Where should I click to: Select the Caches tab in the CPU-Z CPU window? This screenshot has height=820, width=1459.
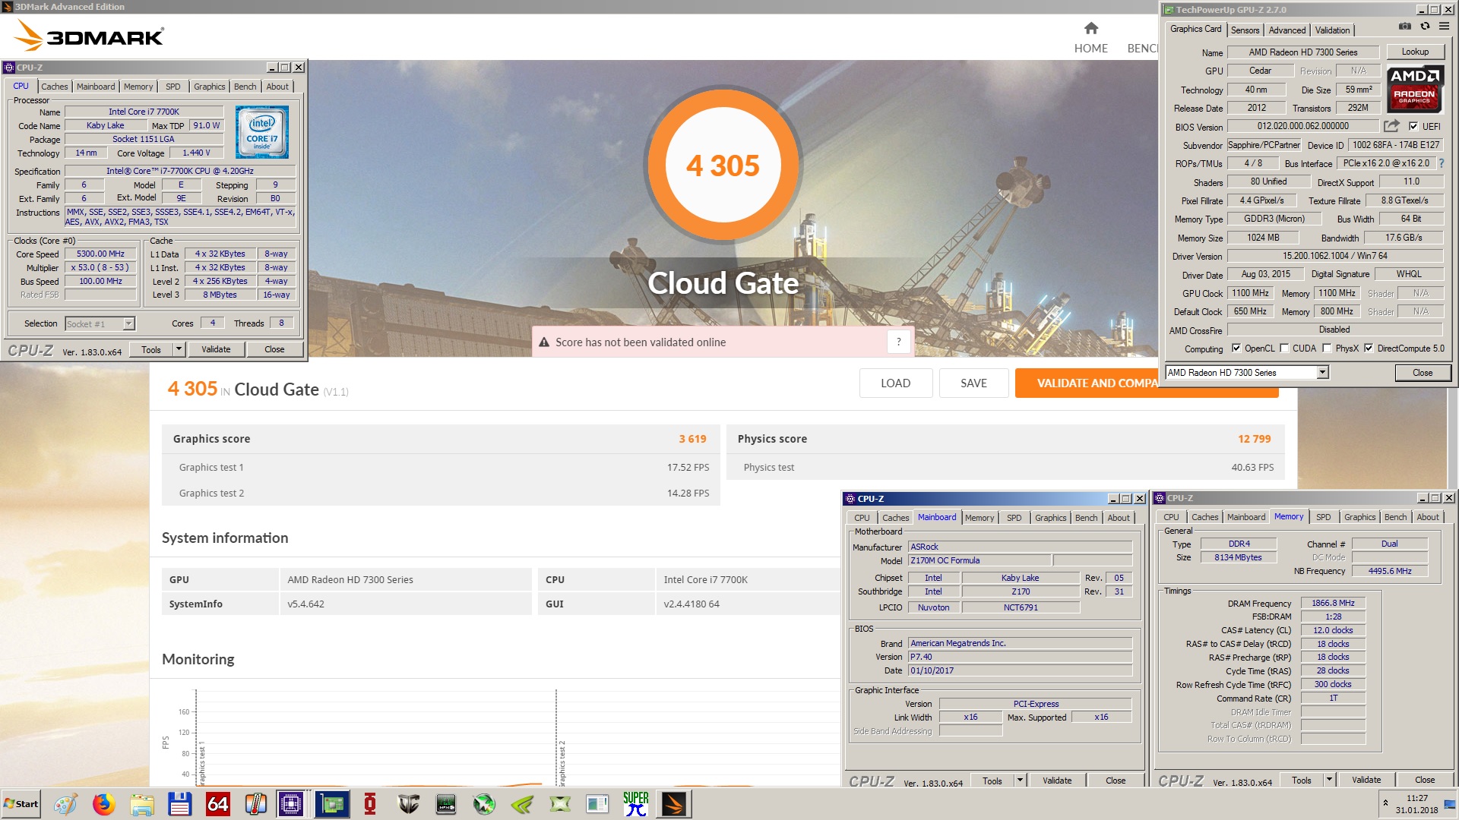(x=55, y=87)
